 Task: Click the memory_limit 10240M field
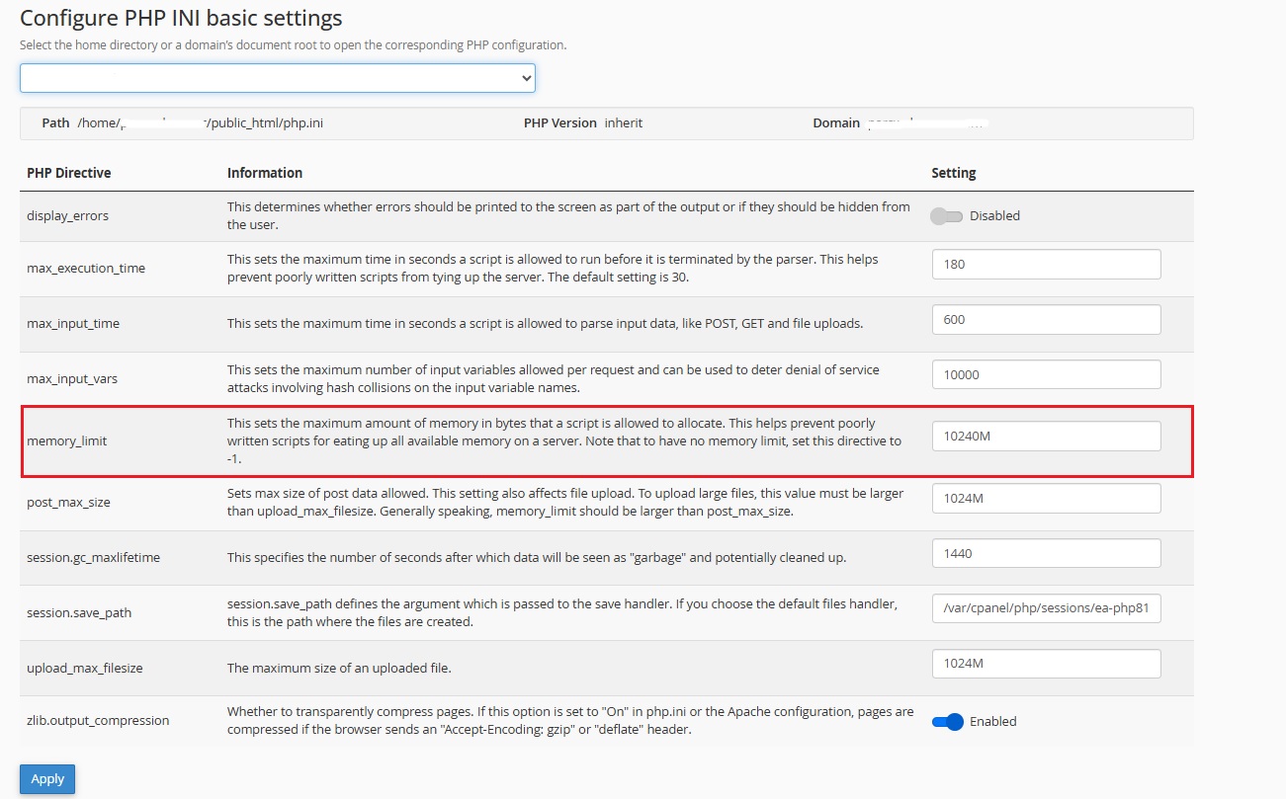tap(1047, 437)
